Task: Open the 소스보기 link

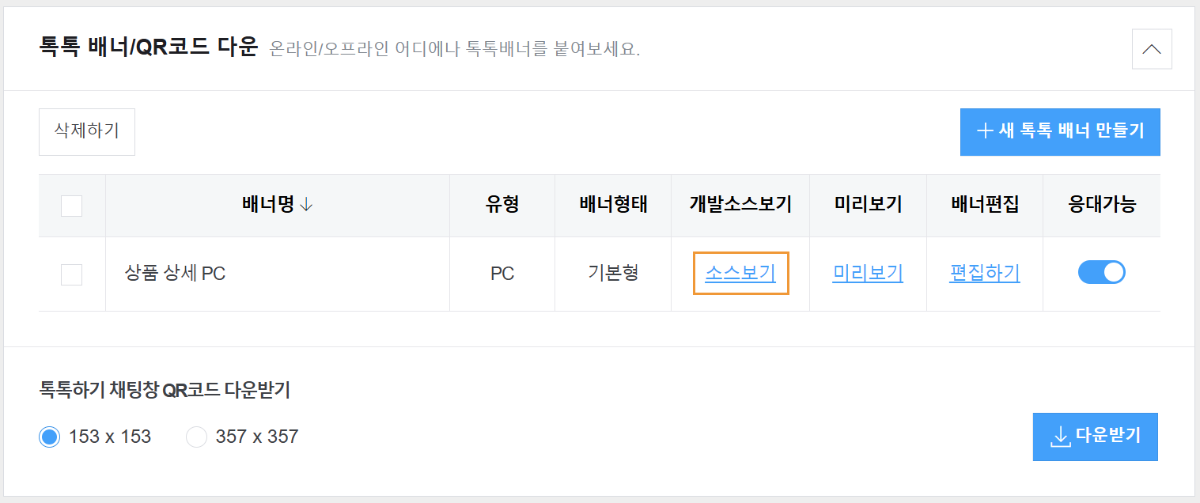Action: point(740,273)
